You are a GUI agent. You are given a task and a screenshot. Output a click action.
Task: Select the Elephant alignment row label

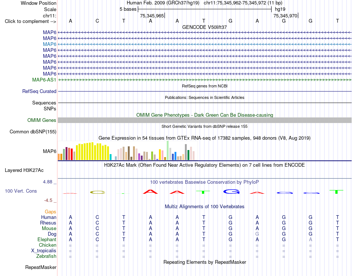[47, 240]
